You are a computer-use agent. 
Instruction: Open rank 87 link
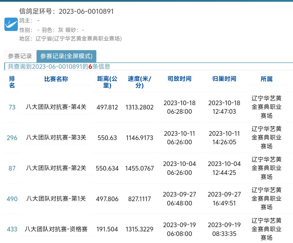(x=12, y=168)
